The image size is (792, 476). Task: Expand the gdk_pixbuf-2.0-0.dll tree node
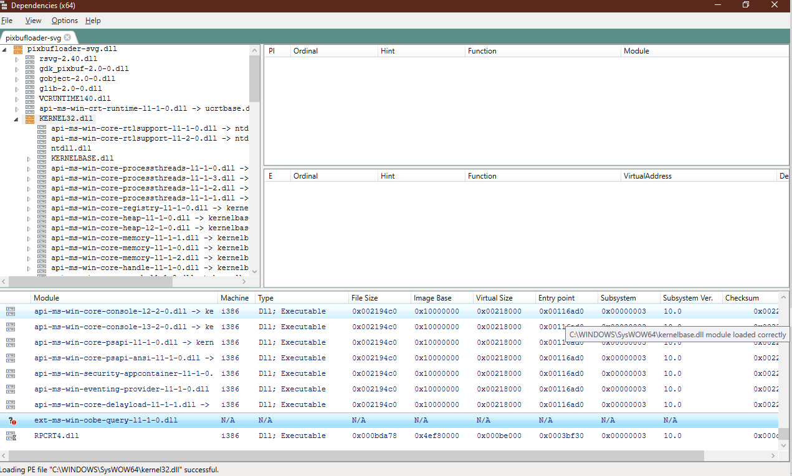click(17, 69)
